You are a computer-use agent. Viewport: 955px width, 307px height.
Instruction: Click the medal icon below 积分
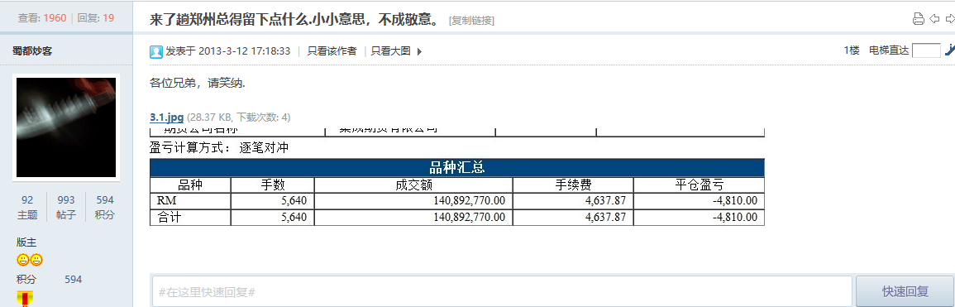click(x=25, y=299)
